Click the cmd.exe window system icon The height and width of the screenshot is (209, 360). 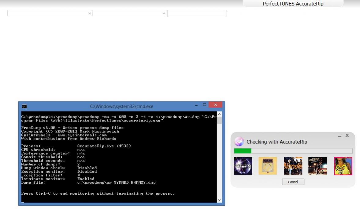(x=24, y=106)
